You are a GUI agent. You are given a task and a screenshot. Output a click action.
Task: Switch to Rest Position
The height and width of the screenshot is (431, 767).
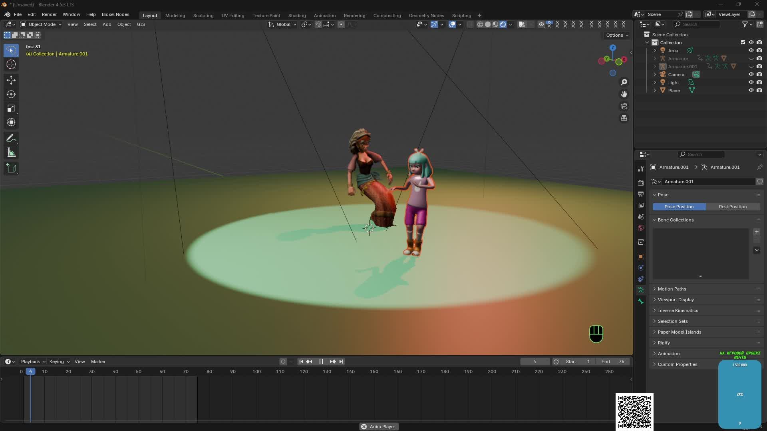733,206
